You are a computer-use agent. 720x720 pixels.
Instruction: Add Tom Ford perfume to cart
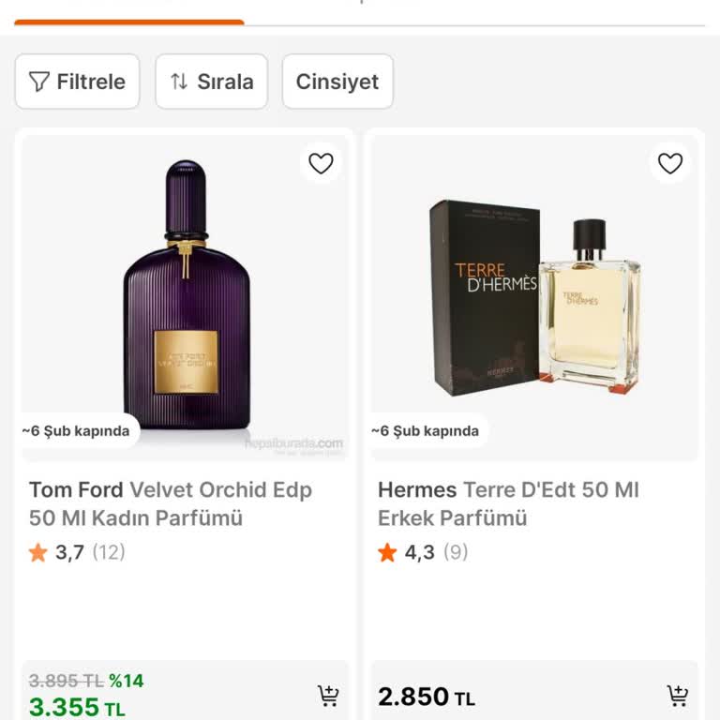[x=328, y=696]
